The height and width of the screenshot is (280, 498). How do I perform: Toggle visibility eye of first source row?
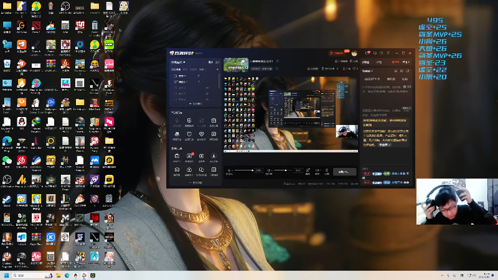pyautogui.click(x=199, y=76)
